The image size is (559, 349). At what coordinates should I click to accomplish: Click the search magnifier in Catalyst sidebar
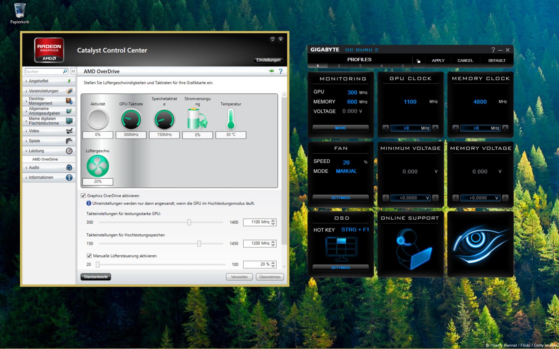65,72
